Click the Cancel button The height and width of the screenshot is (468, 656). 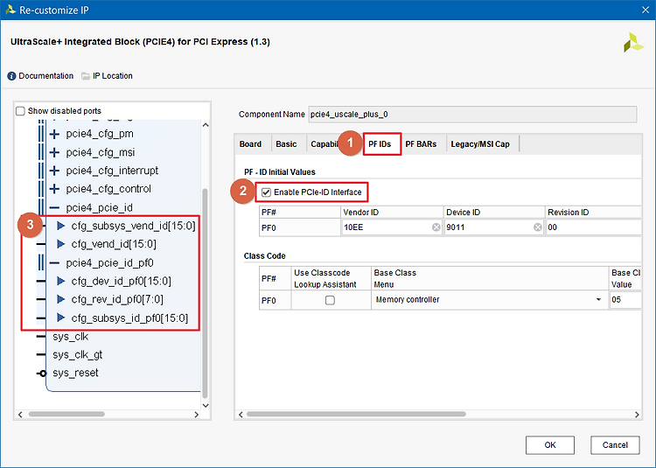tap(615, 445)
